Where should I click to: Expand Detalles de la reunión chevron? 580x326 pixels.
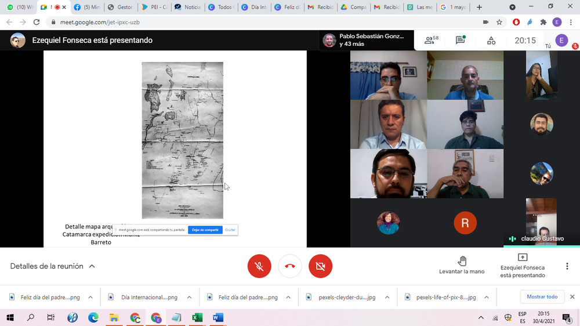pyautogui.click(x=92, y=266)
